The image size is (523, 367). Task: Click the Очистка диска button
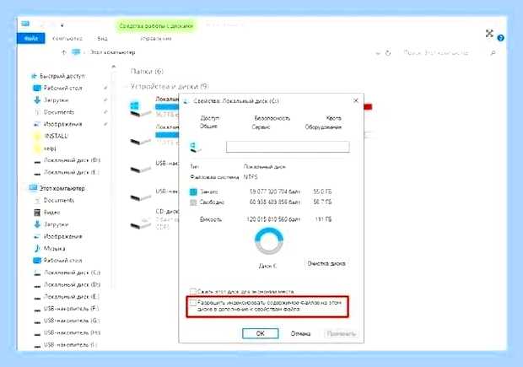pos(326,263)
